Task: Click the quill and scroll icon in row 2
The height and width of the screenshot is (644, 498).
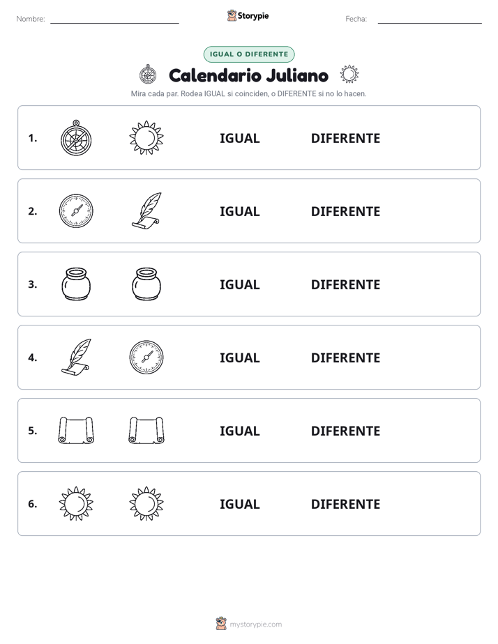Action: pos(146,210)
